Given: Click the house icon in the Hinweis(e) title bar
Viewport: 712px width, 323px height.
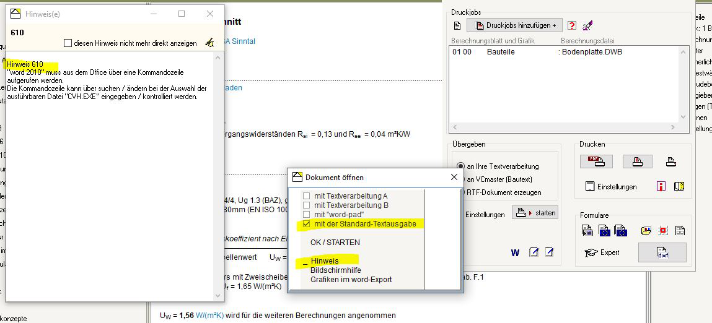Looking at the screenshot, I should click(15, 14).
